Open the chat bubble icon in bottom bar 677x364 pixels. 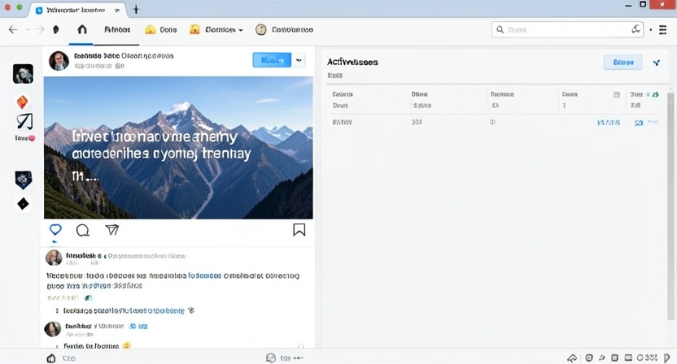pyautogui.click(x=271, y=358)
